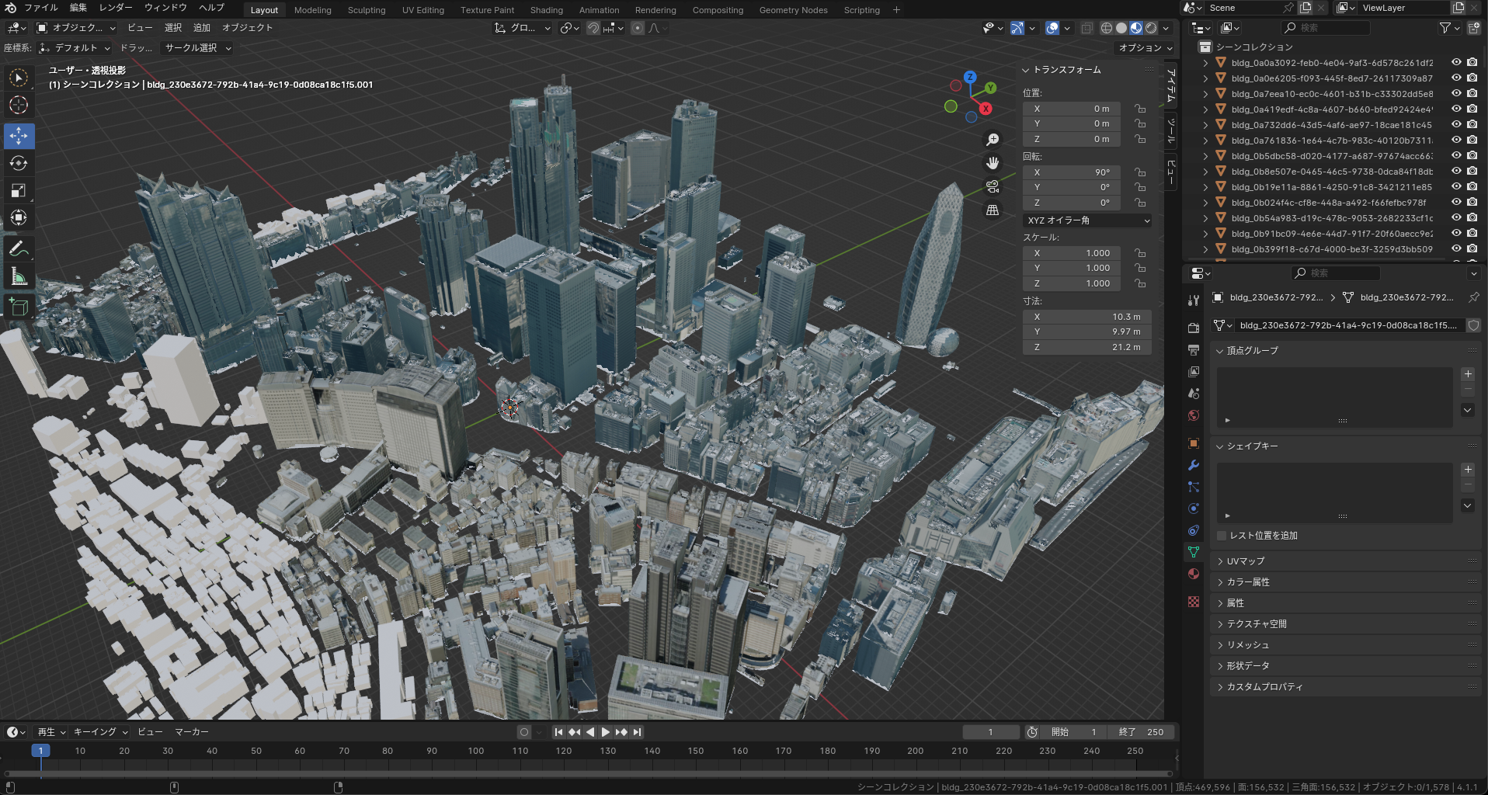This screenshot has width=1488, height=795.
Task: Jump to the end frame on the timeline
Action: (637, 731)
